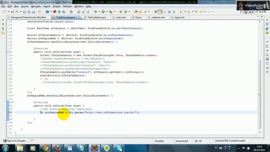Click the Back navigation arrow icon
270x152 pixels.
[x=201, y=12]
